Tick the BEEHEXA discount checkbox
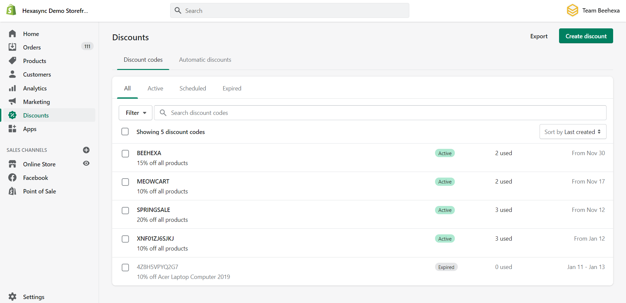 [125, 153]
